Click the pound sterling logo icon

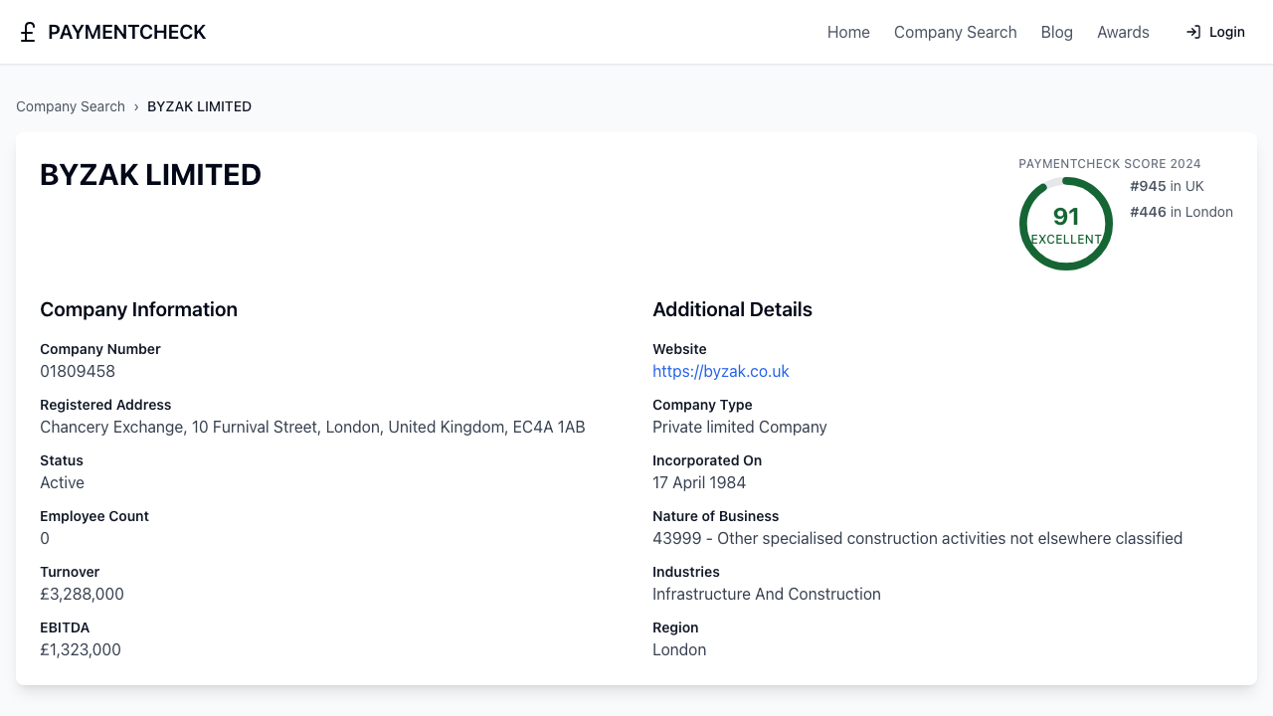[27, 32]
